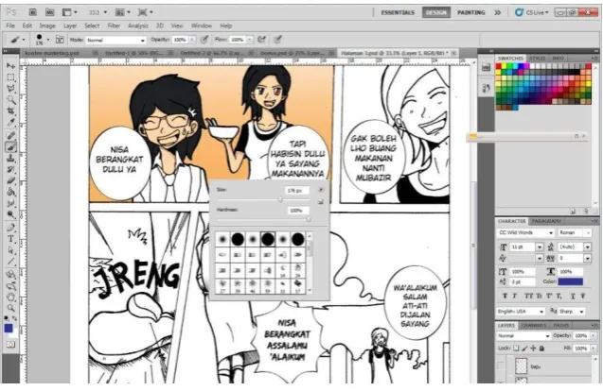Toggle Faux Italic in Character panel

coord(515,296)
